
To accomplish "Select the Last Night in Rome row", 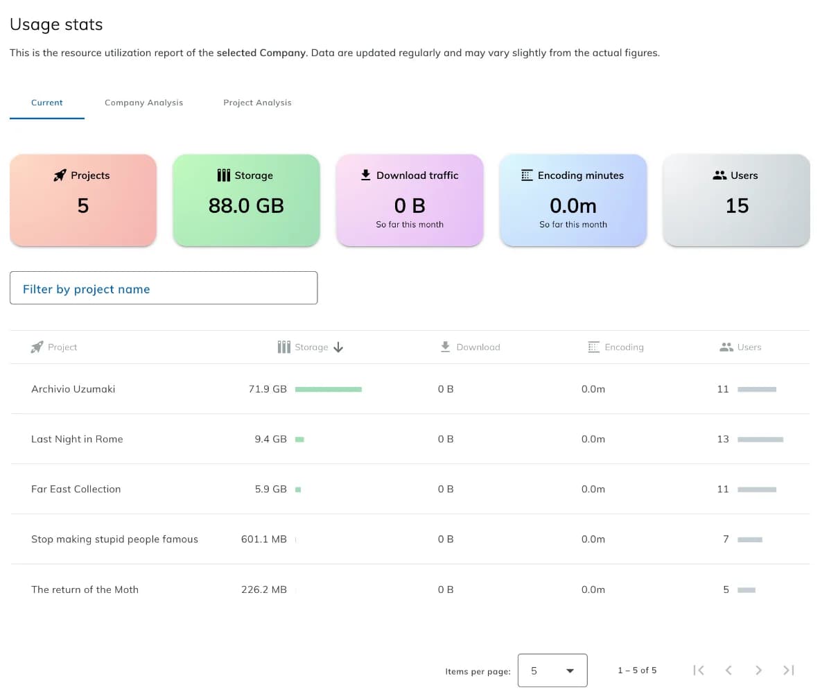I will click(x=410, y=439).
